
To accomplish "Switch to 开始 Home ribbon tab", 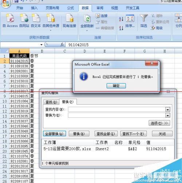I will [x=20, y=8].
